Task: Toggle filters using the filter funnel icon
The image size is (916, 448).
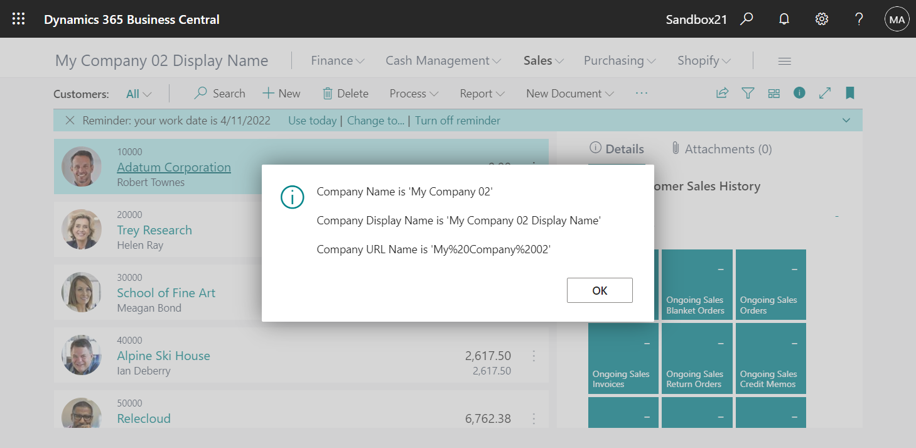Action: pyautogui.click(x=748, y=92)
